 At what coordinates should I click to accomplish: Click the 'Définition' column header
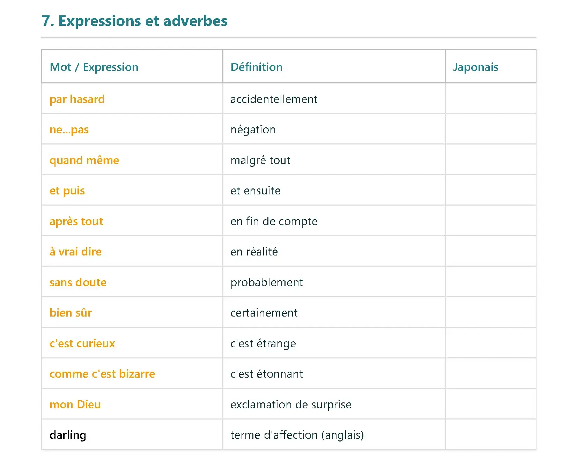(256, 67)
